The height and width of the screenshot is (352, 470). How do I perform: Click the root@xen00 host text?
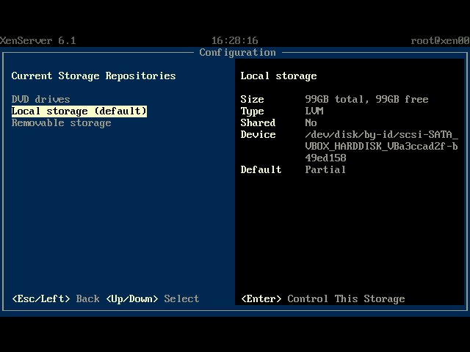pos(440,41)
